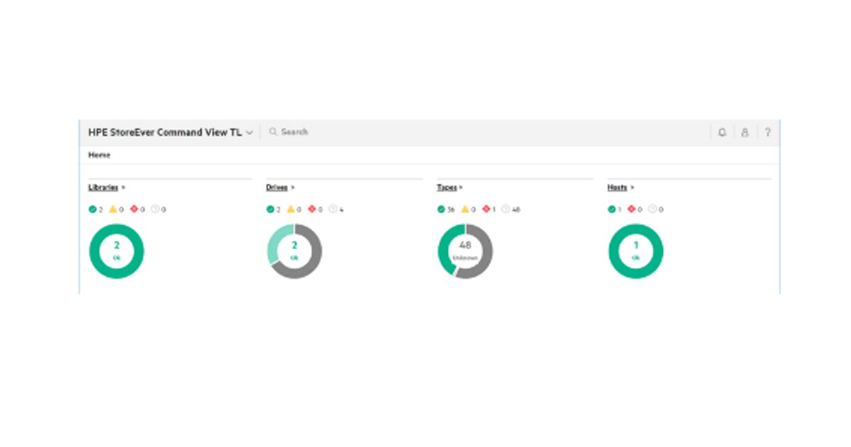851x447 pixels.
Task: Click the unknown status icon under Drives
Action: (x=333, y=209)
